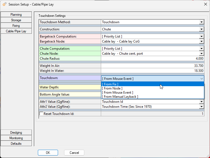Open the Bargetrack Node dropdown

tap(201, 41)
